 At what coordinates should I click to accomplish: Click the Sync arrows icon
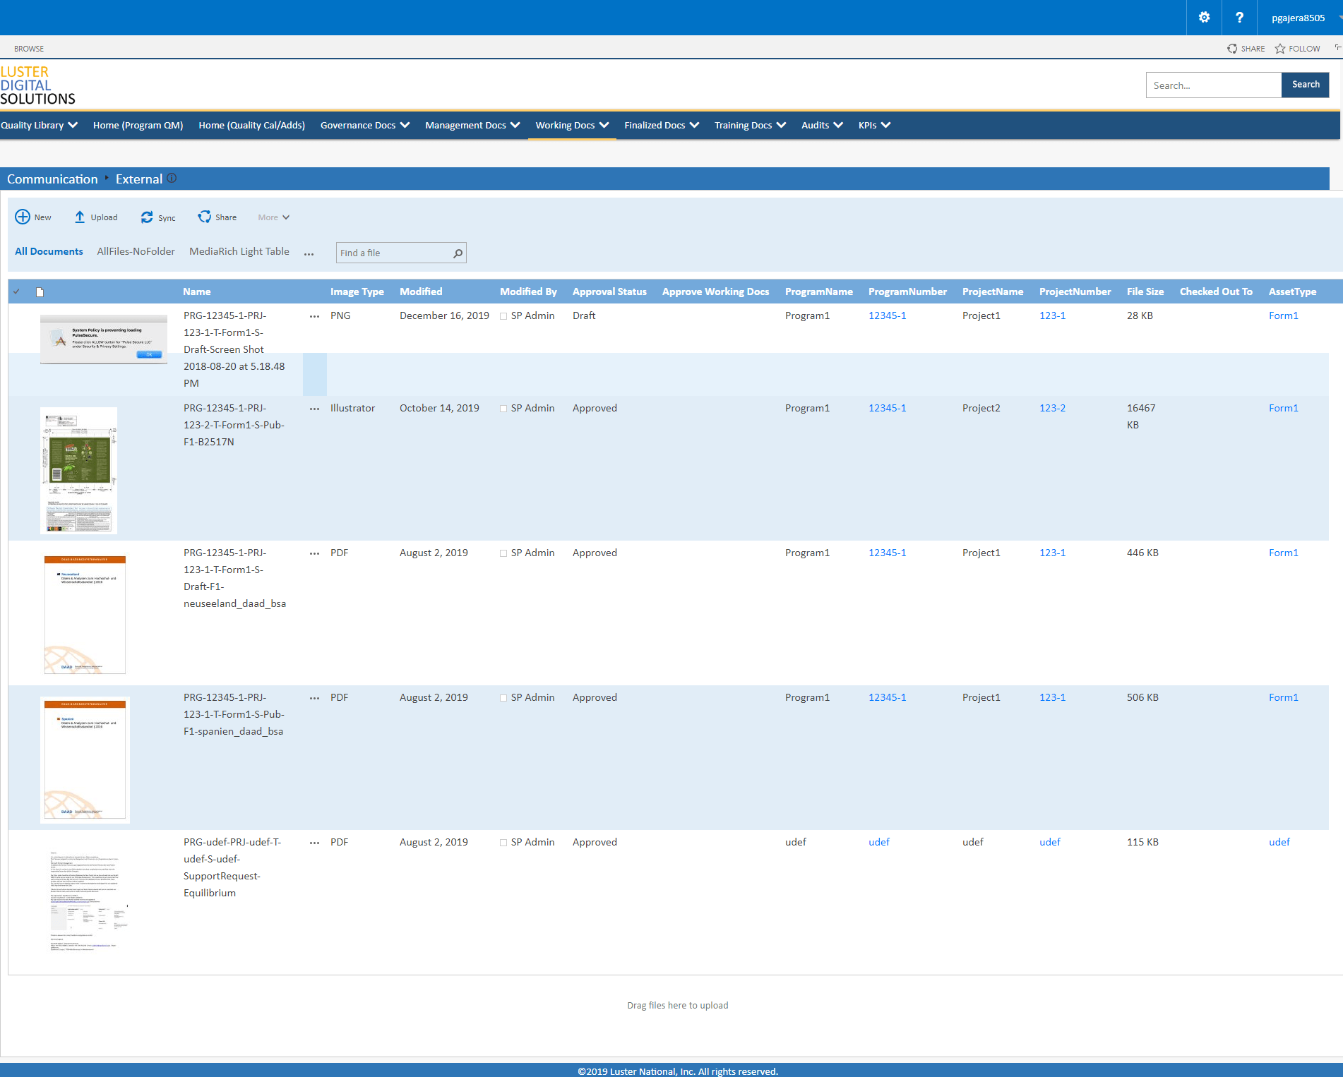point(147,217)
